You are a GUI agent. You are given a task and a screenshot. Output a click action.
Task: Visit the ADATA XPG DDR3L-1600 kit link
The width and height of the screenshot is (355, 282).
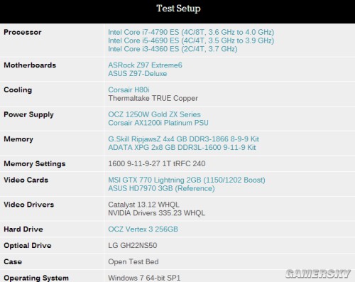coord(182,148)
